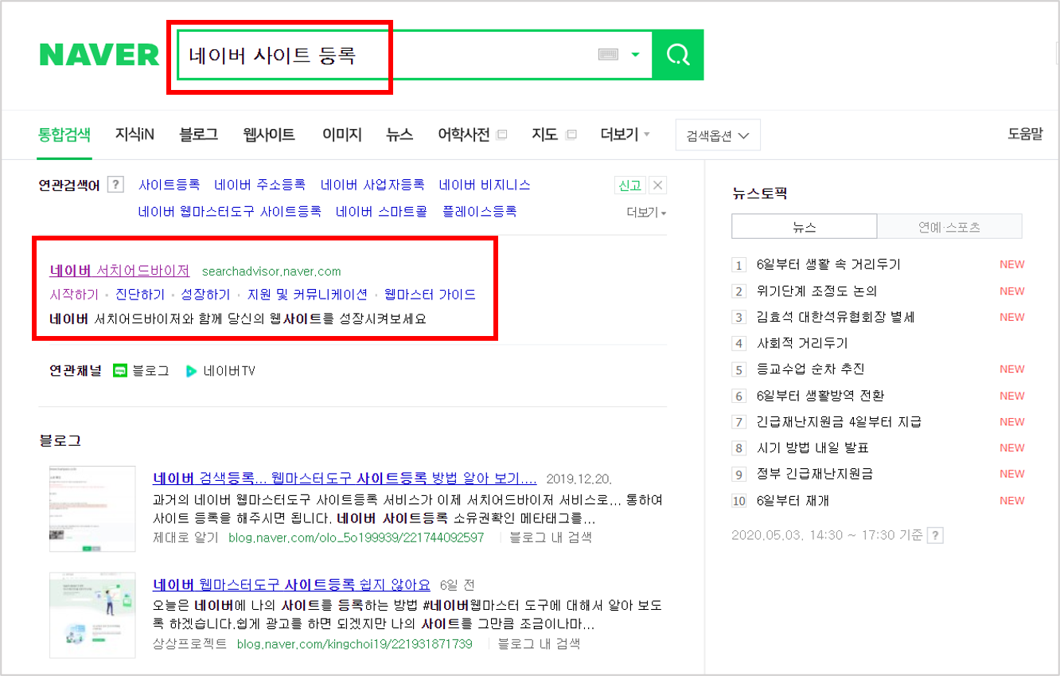Click the 도움말 link
The image size is (1060, 676).
[1025, 135]
